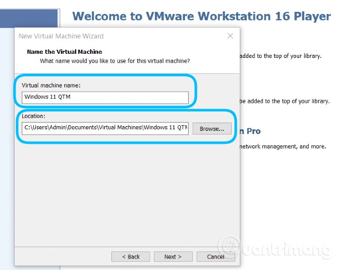The width and height of the screenshot is (342, 270).
Task: Click 'network management, and more.' text behind dialog
Action: (x=283, y=146)
